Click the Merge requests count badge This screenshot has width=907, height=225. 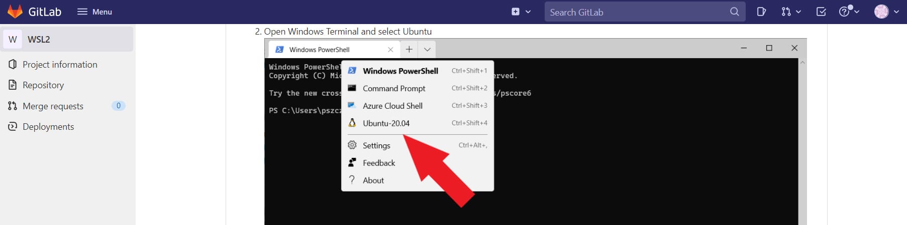click(x=119, y=106)
